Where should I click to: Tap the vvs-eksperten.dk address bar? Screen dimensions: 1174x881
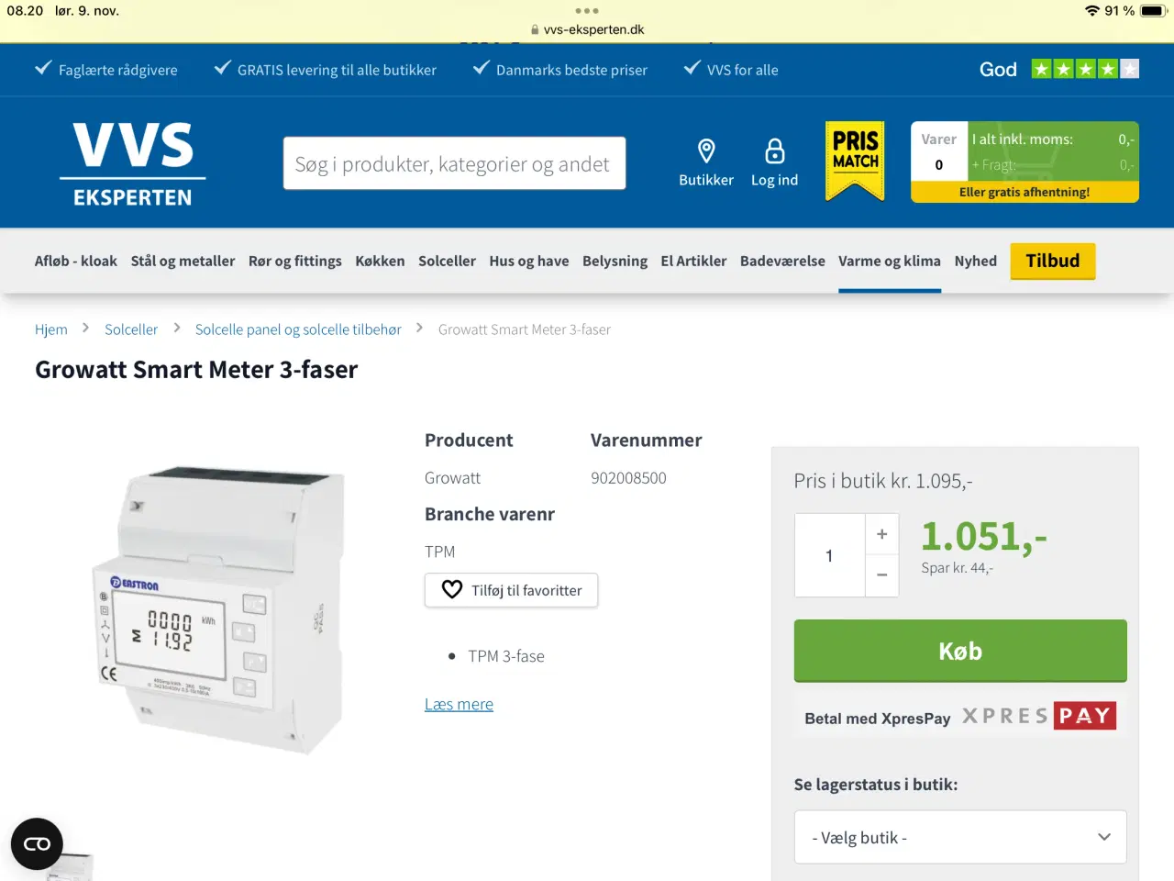pos(587,29)
